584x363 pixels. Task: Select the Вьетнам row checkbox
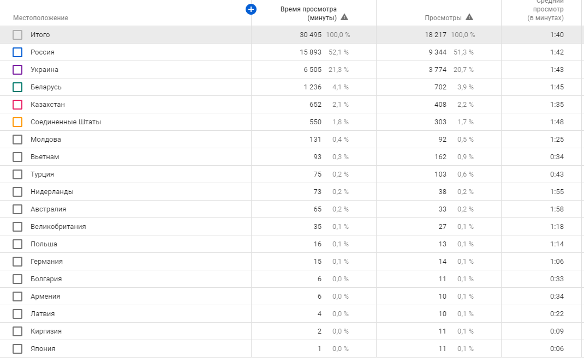[17, 157]
